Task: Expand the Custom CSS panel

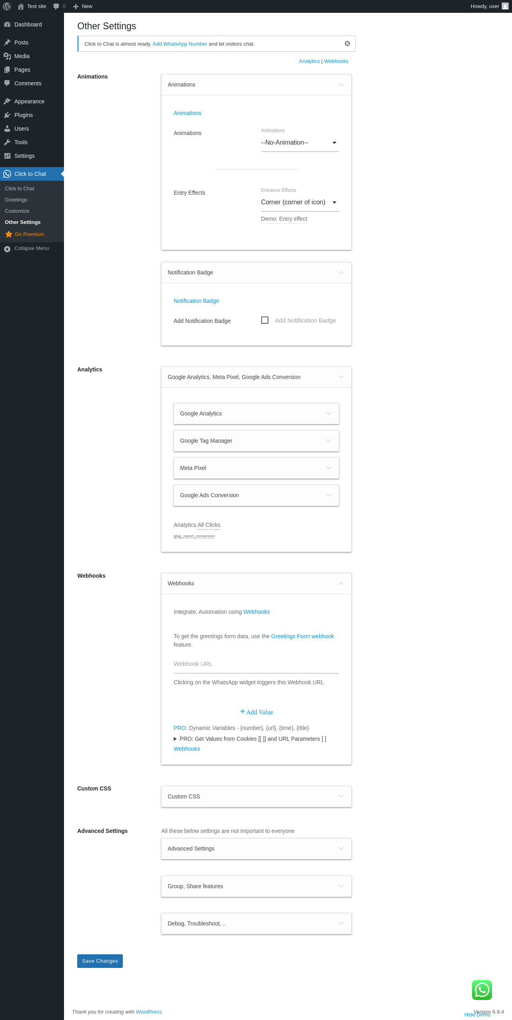Action: coord(256,796)
